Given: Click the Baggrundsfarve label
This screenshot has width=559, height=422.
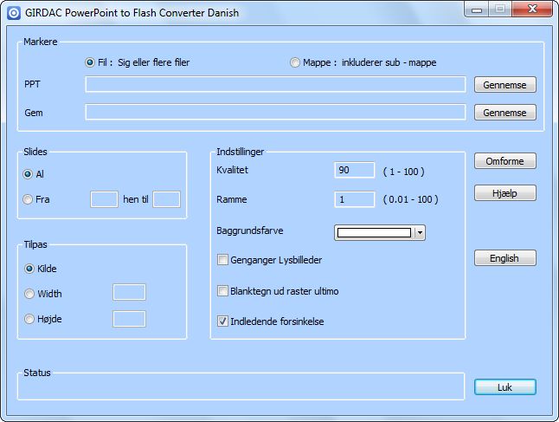Looking at the screenshot, I should pos(250,230).
